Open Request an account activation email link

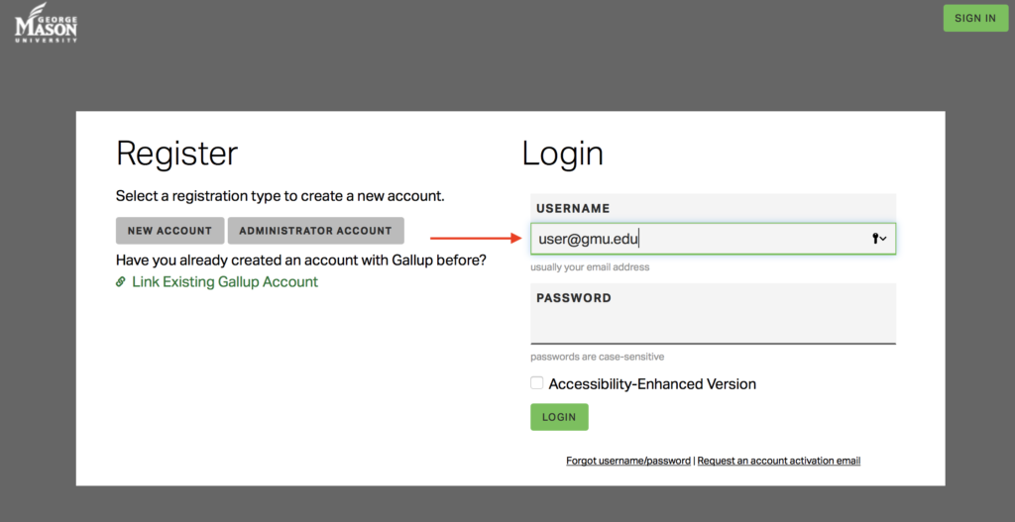(x=779, y=462)
